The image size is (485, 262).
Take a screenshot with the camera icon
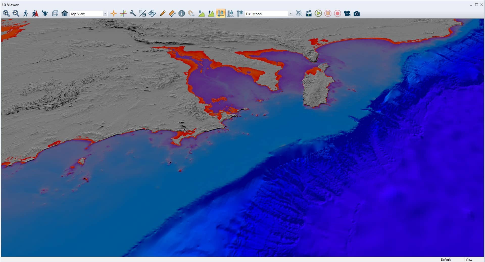[x=357, y=13]
